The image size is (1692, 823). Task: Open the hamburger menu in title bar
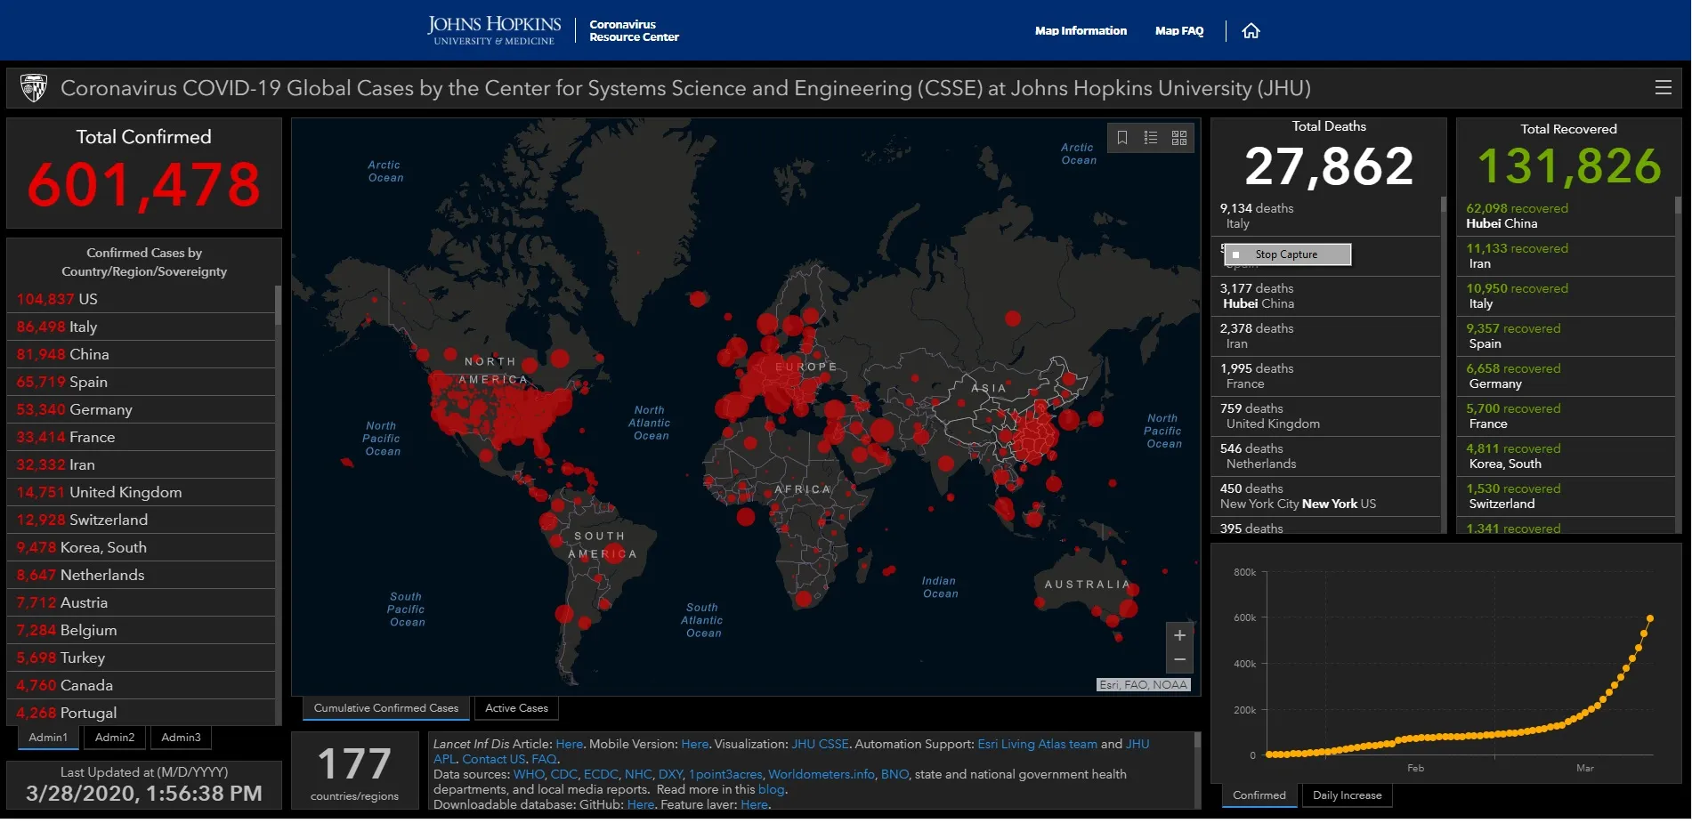click(x=1663, y=87)
